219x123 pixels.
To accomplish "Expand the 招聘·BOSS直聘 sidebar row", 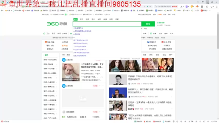I will click(50, 73).
